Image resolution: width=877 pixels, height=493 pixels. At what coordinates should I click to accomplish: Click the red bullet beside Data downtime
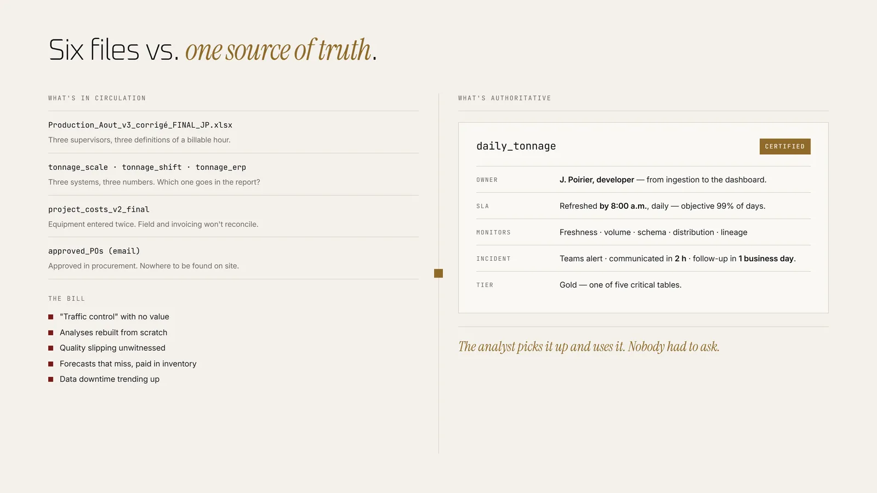51,379
